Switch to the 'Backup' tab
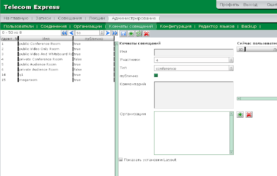 249,26
